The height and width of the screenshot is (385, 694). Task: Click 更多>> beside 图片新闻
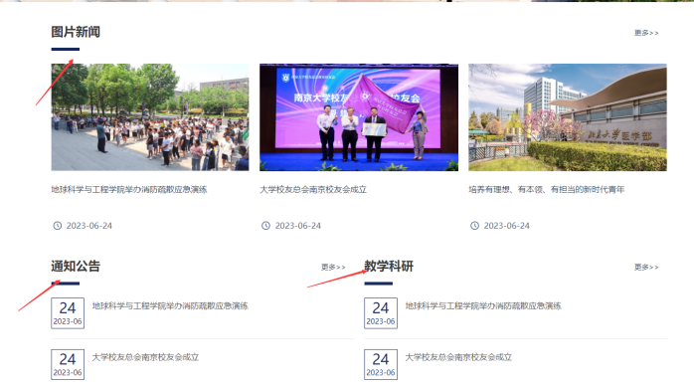(646, 33)
